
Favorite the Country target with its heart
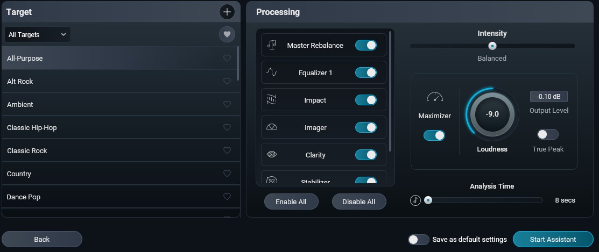click(x=227, y=174)
